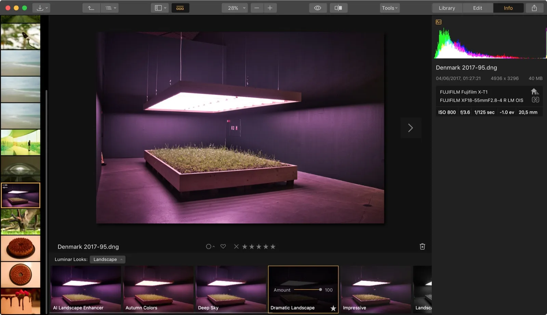The width and height of the screenshot is (547, 315).
Task: Go to next image with arrow
Action: pyautogui.click(x=411, y=128)
